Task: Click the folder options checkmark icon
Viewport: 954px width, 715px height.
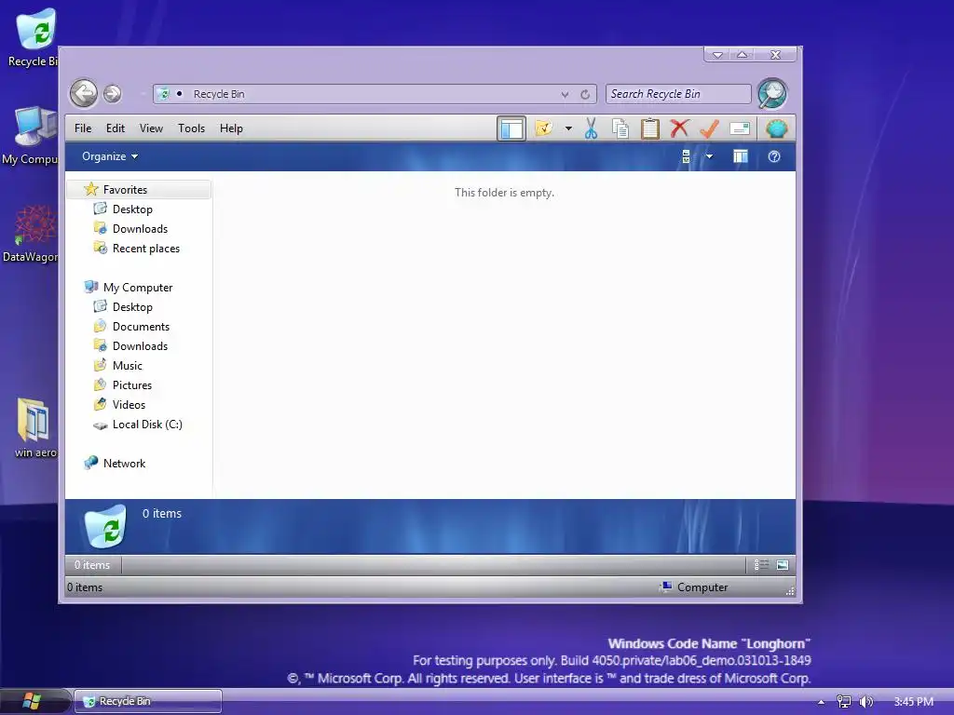Action: [x=544, y=128]
